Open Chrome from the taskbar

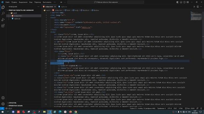click(x=76, y=112)
